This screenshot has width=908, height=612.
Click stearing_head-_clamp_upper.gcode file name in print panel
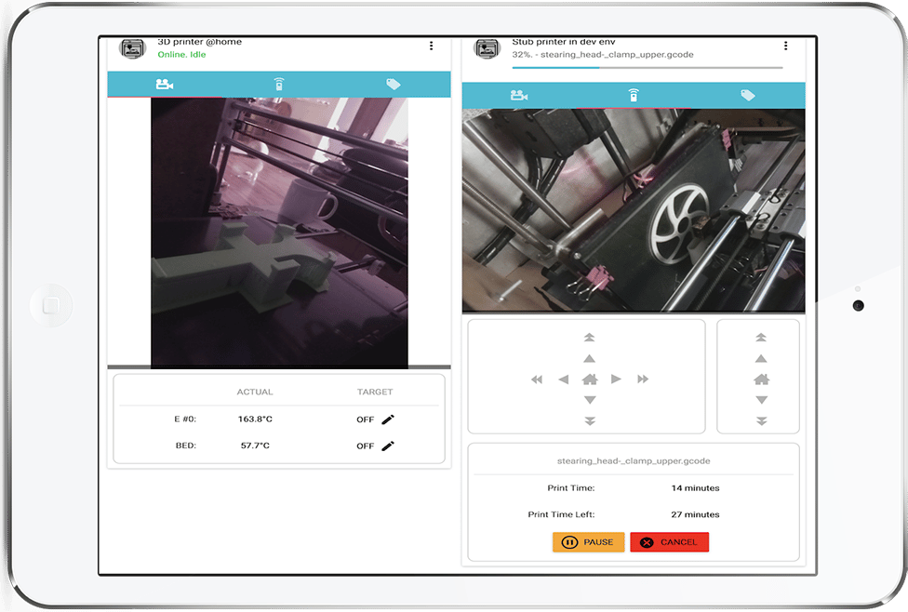tap(634, 461)
